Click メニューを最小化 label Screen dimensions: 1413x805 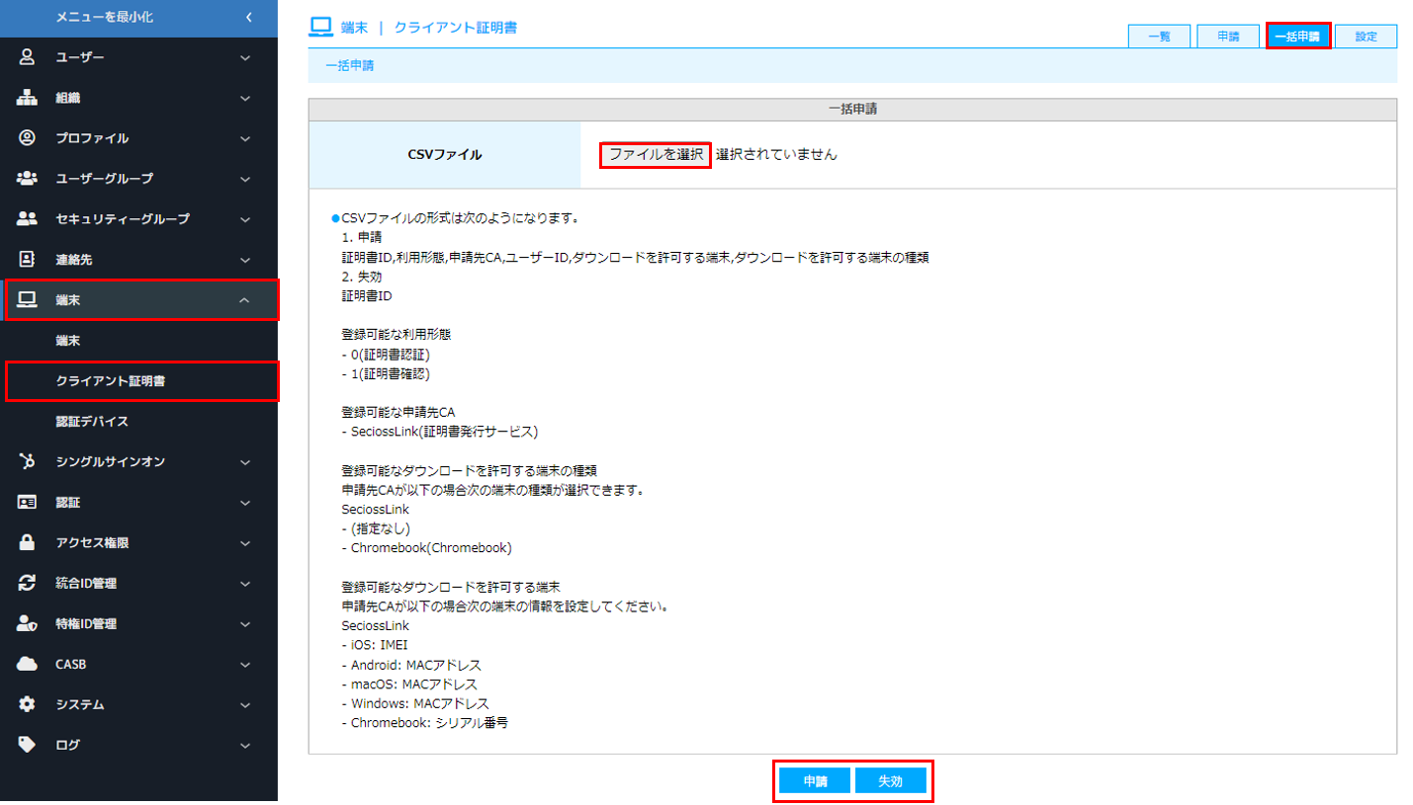[105, 18]
